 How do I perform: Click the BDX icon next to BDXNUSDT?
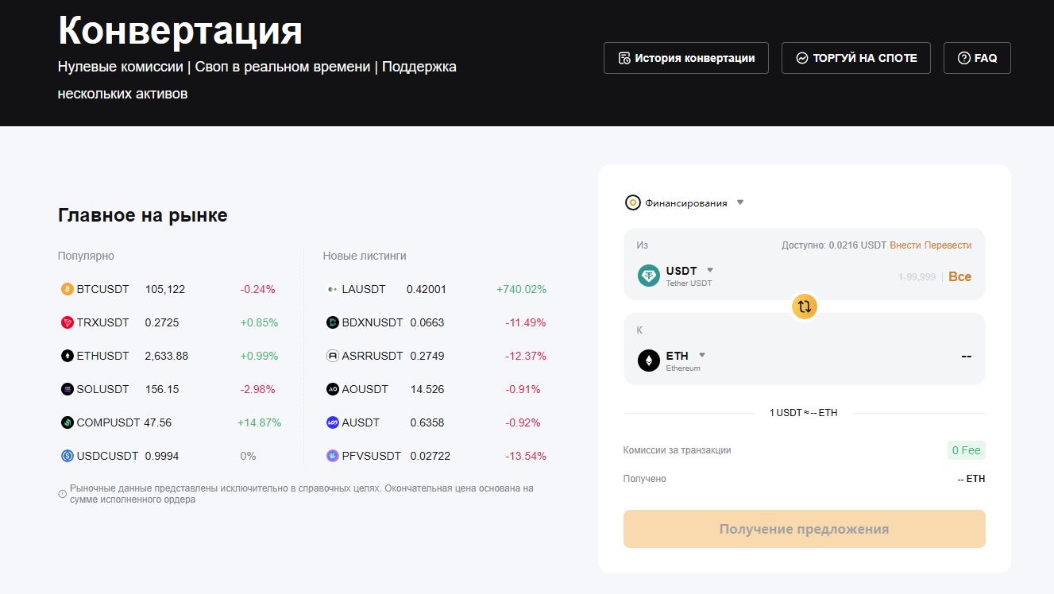click(332, 322)
